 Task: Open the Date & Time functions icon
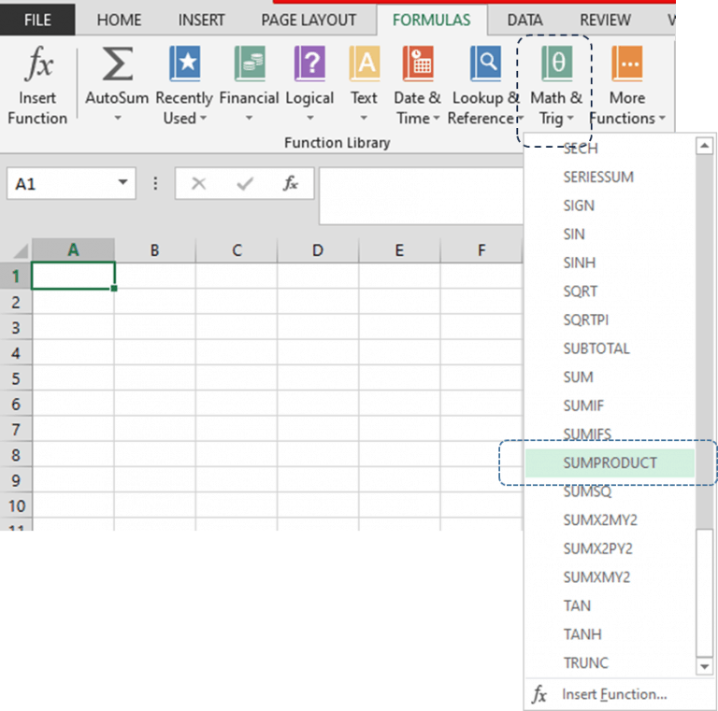click(418, 64)
